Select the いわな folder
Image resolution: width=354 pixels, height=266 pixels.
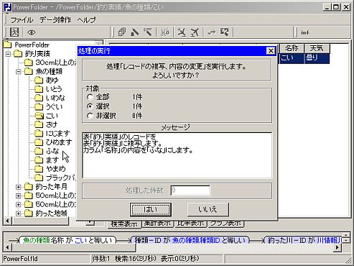click(x=50, y=98)
